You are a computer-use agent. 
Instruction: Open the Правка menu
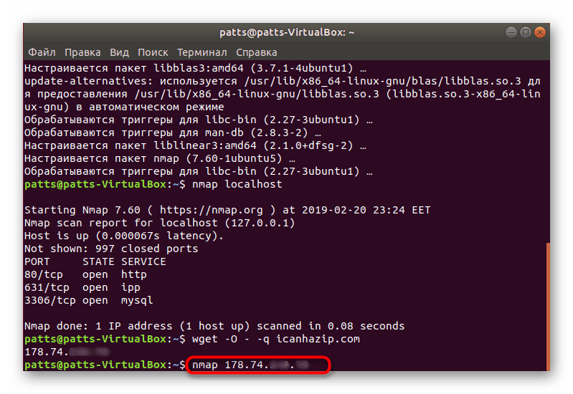(x=82, y=52)
